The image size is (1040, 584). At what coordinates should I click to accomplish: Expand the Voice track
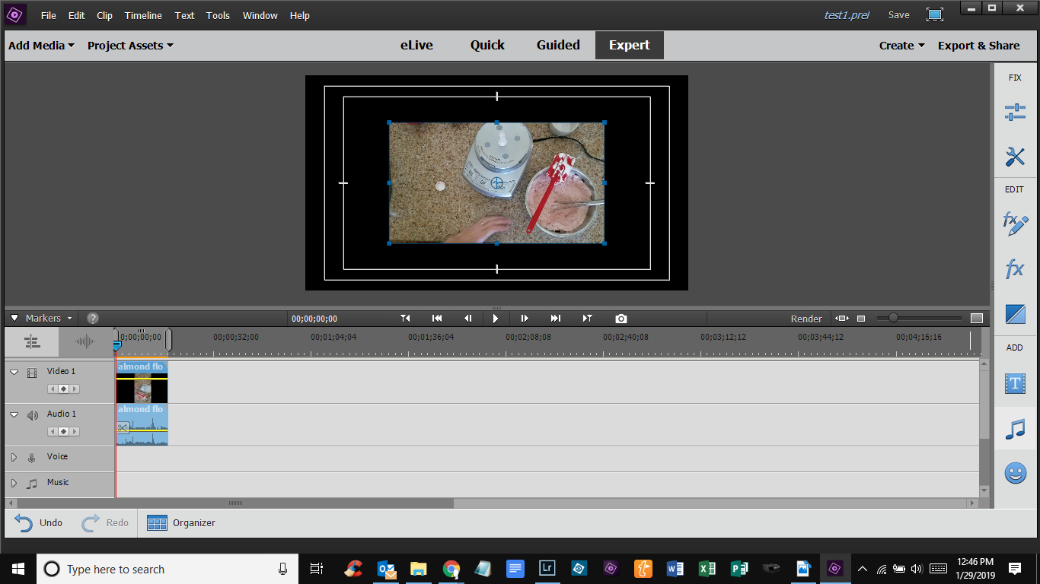[14, 458]
